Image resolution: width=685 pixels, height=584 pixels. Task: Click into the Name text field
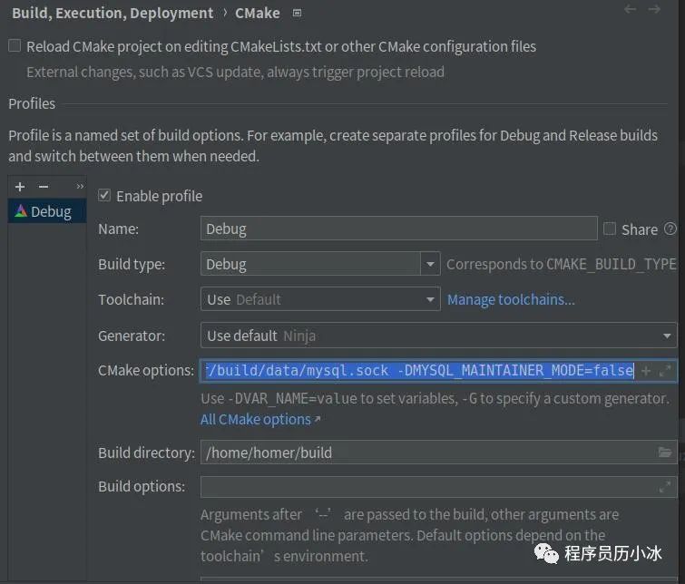(397, 229)
